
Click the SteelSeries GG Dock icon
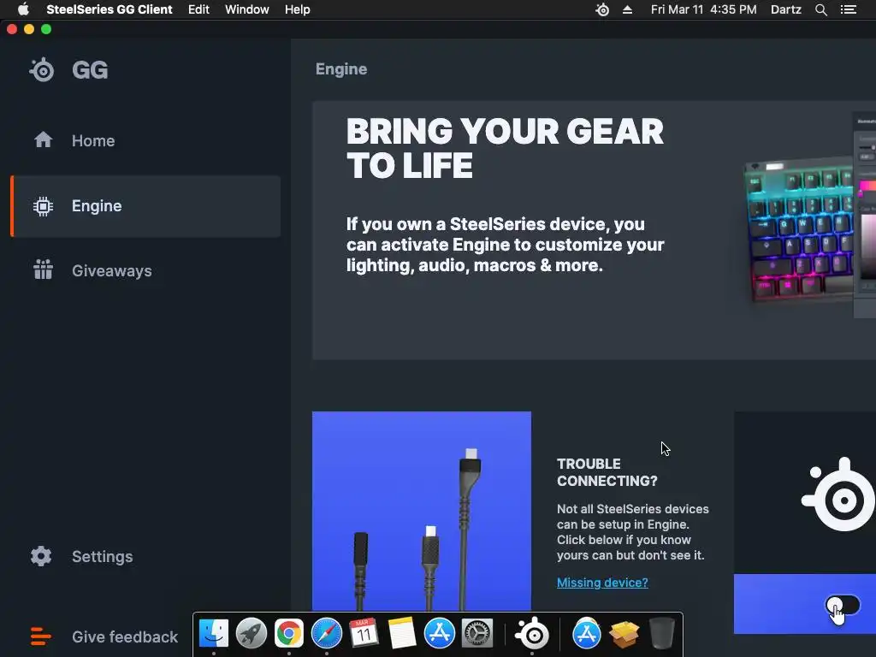point(532,634)
